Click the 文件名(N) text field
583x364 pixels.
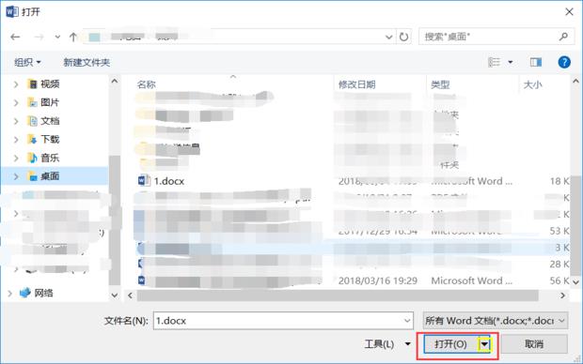pyautogui.click(x=283, y=321)
